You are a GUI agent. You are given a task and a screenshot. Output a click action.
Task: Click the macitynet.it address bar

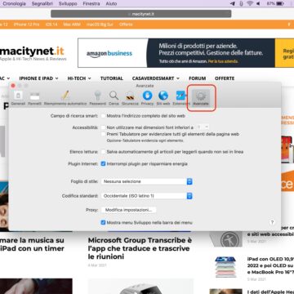141,14
